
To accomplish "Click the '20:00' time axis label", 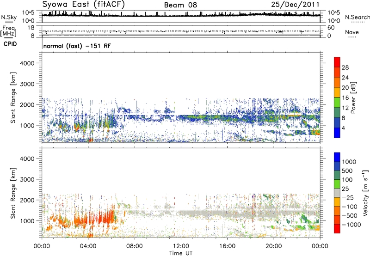I will [x=274, y=246].
